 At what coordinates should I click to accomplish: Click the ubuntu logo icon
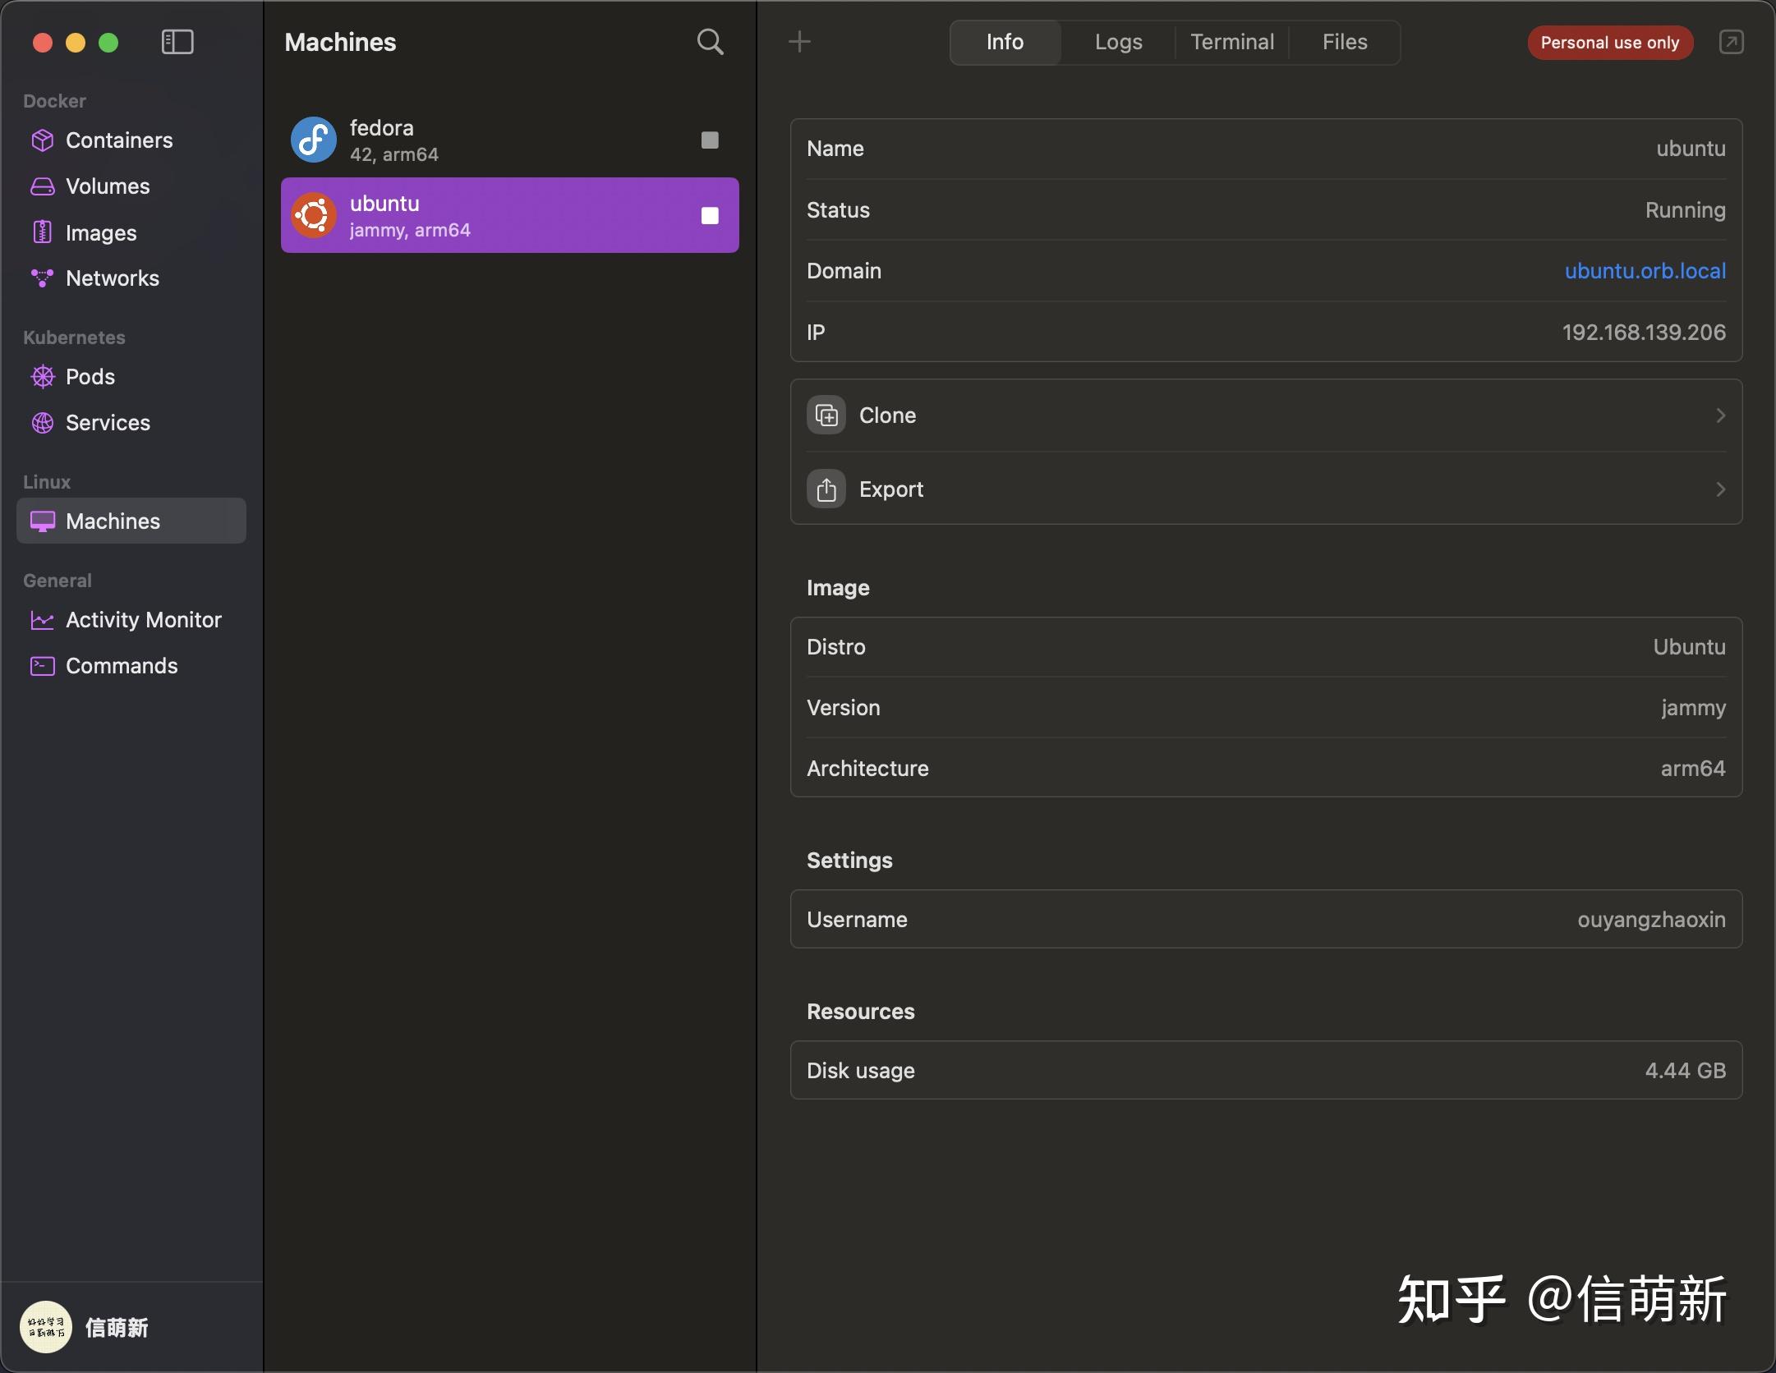[x=314, y=215]
